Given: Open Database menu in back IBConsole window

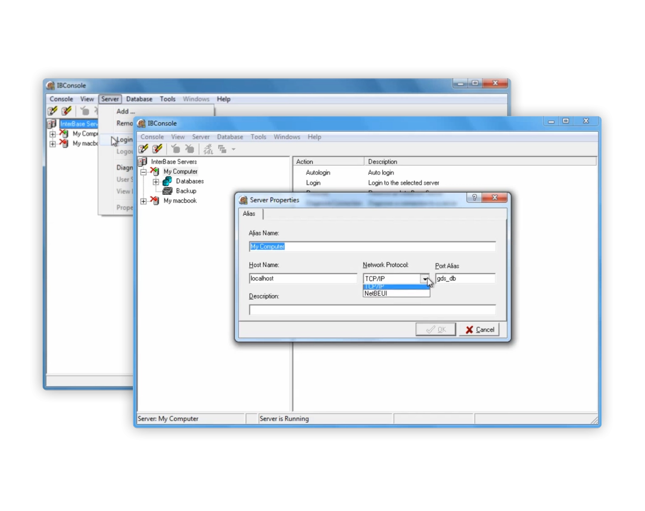Looking at the screenshot, I should [139, 99].
